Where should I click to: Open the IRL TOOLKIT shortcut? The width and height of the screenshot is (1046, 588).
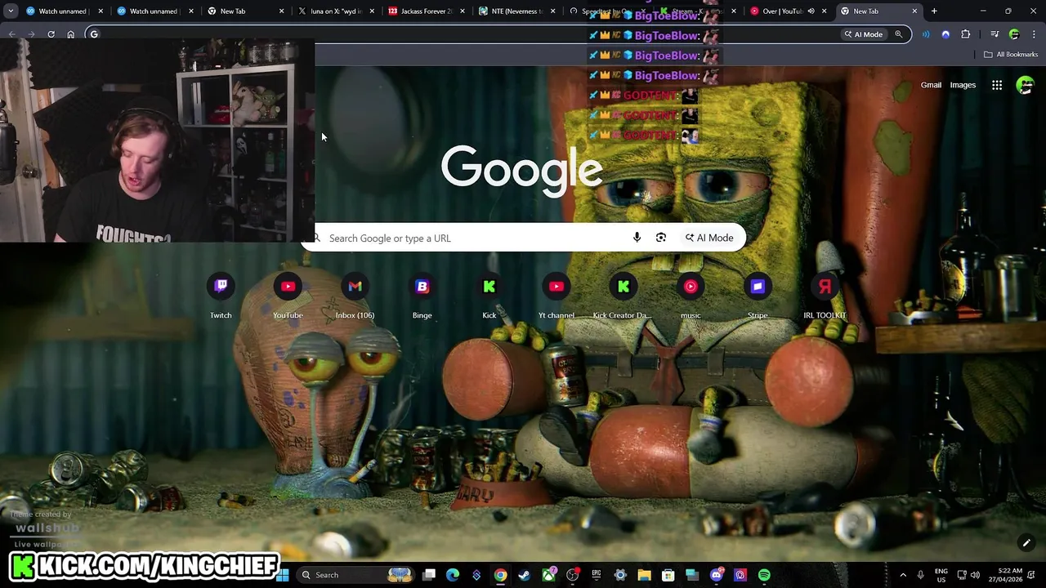pos(825,296)
